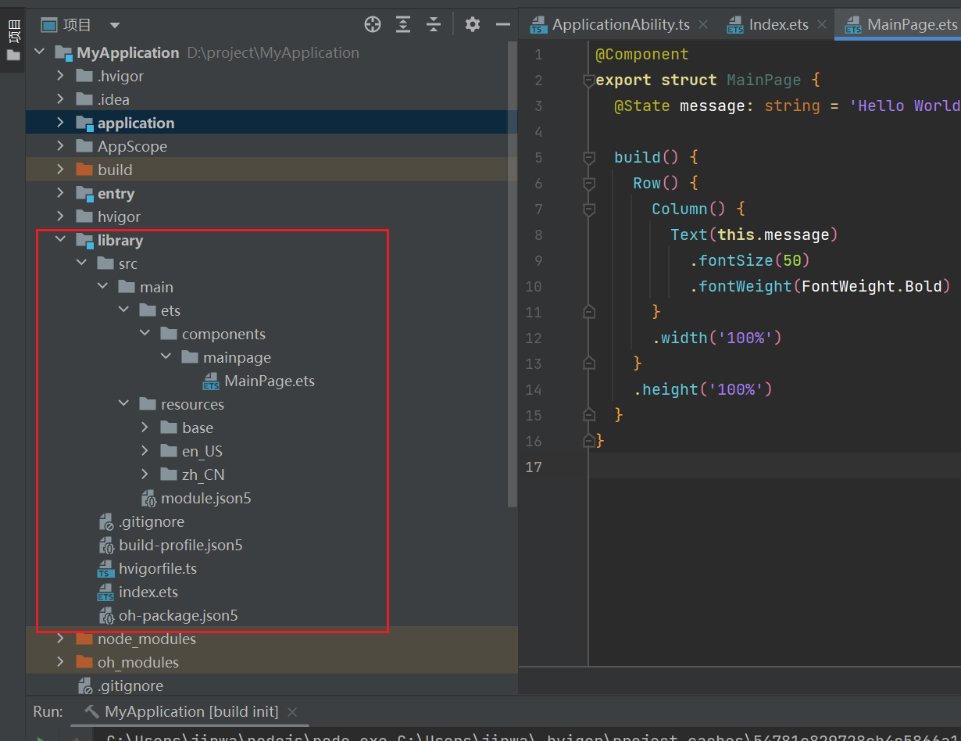Select module.json5 in the tree
961x741 pixels.
[206, 498]
